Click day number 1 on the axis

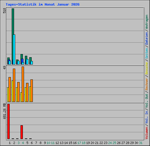coord(10,143)
